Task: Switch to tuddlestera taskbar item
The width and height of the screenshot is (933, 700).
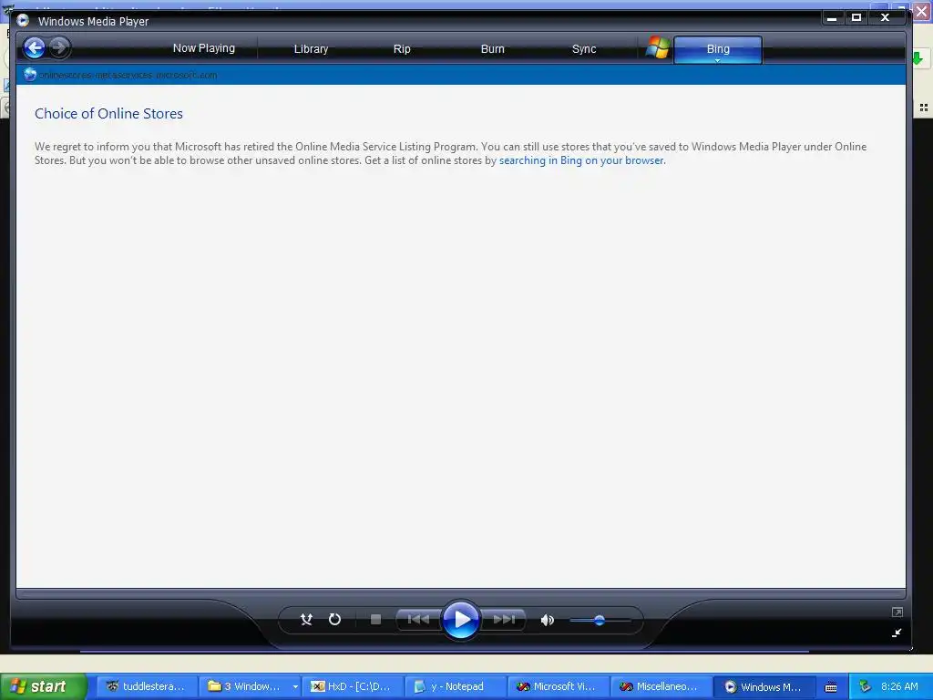Action: [146, 686]
